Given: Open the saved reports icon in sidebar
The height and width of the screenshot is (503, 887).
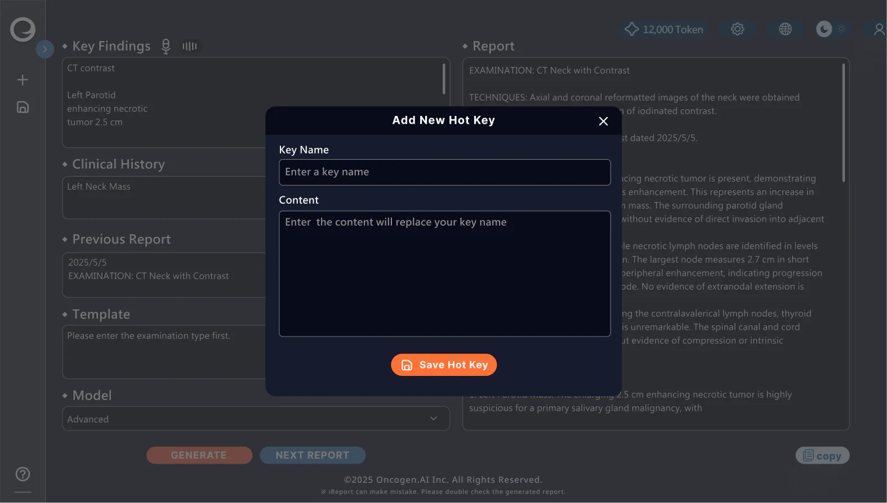Looking at the screenshot, I should click(23, 107).
